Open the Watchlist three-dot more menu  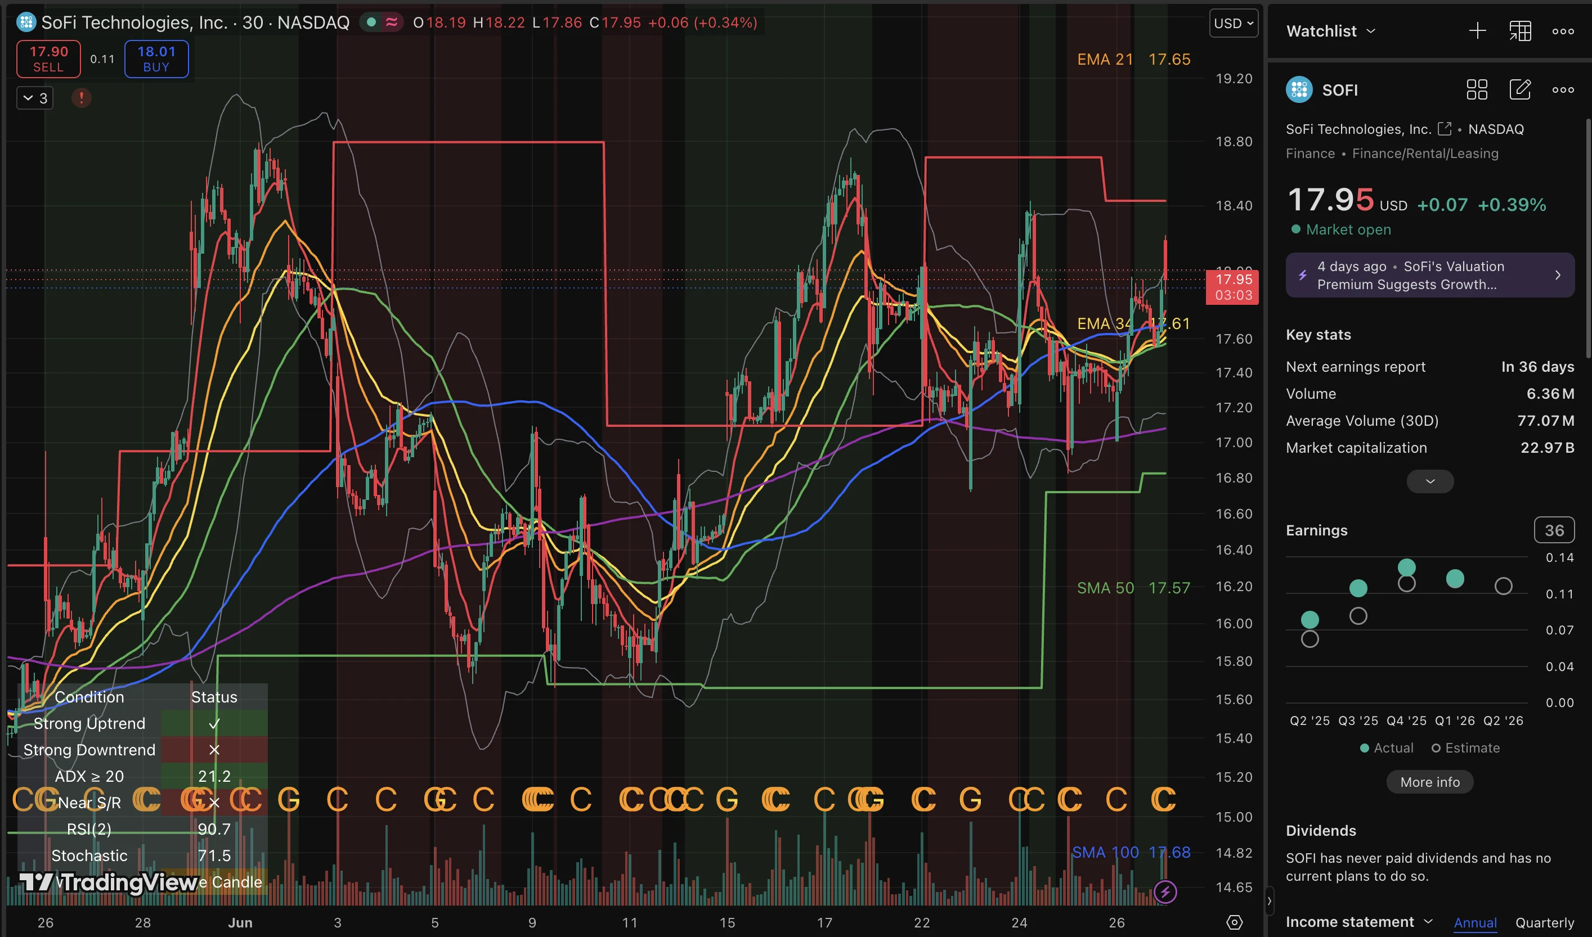[1563, 31]
